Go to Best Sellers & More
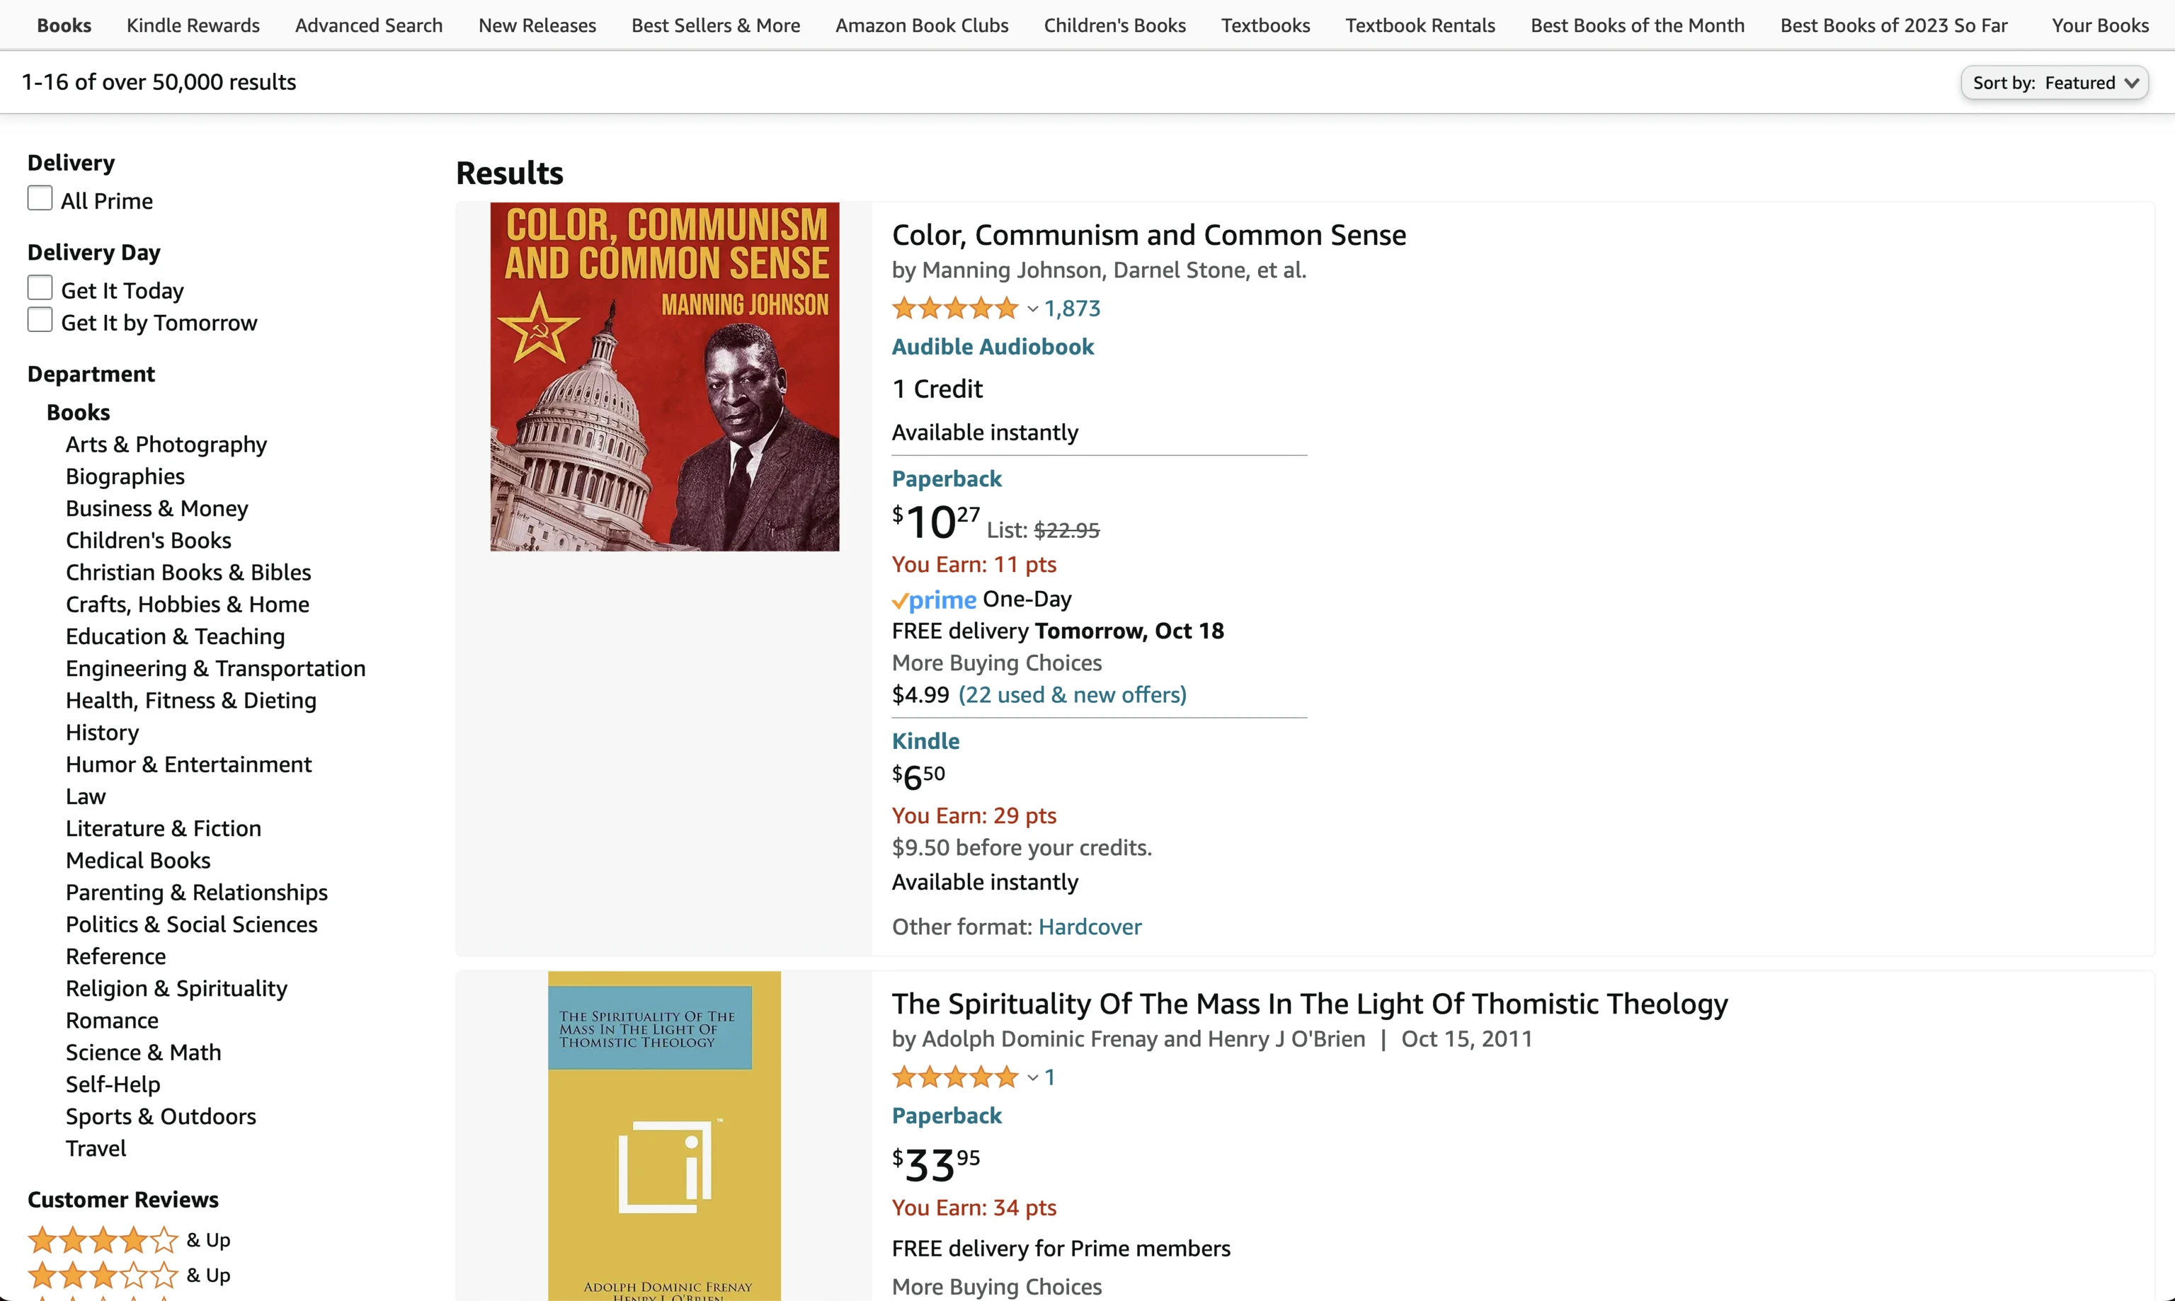This screenshot has height=1301, width=2175. coord(715,25)
